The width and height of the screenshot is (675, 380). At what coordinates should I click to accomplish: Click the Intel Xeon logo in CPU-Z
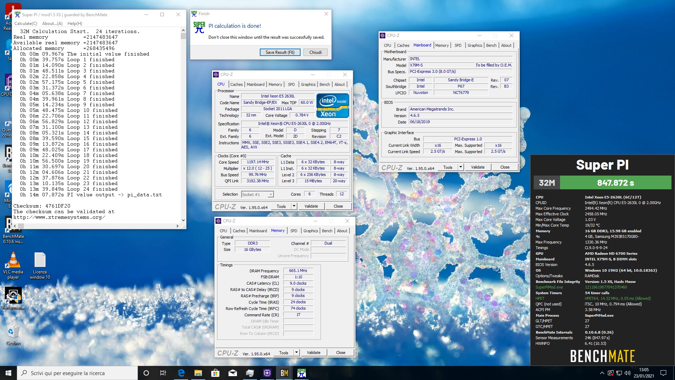pyautogui.click(x=333, y=105)
